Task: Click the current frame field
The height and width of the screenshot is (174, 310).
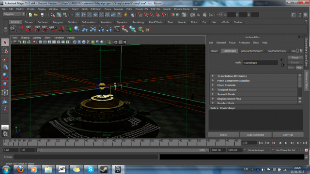Action: coord(249,143)
